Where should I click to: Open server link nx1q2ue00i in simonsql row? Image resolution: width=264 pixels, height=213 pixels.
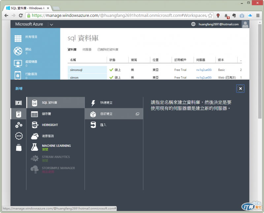point(204,70)
